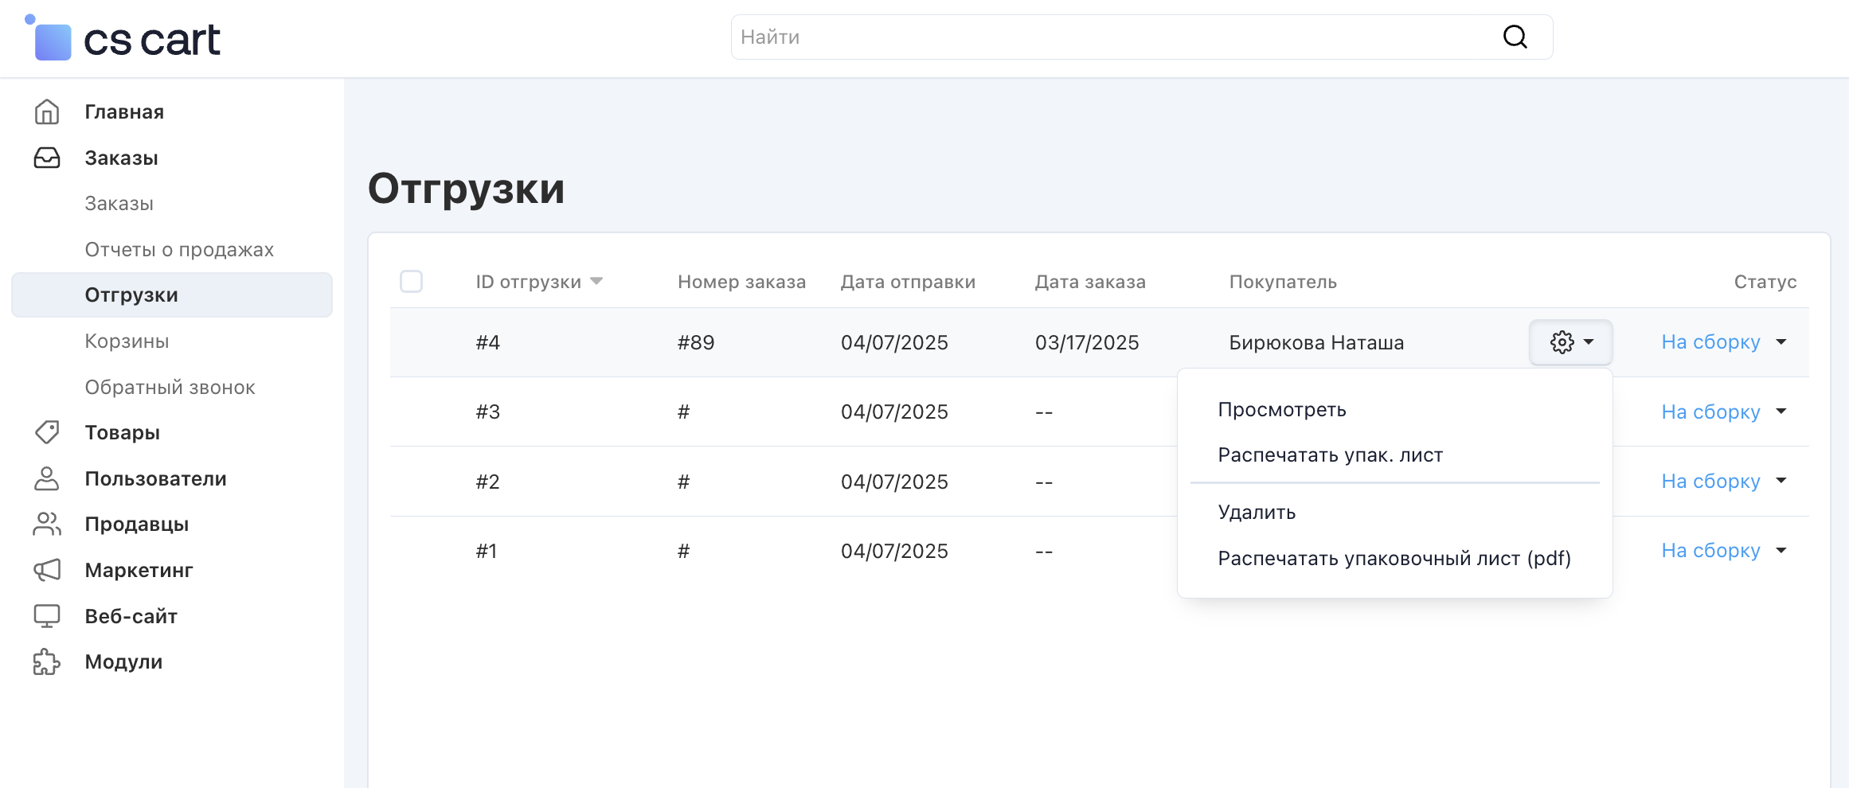Click the CS-Cart logo
1849x788 pixels.
pos(123,39)
